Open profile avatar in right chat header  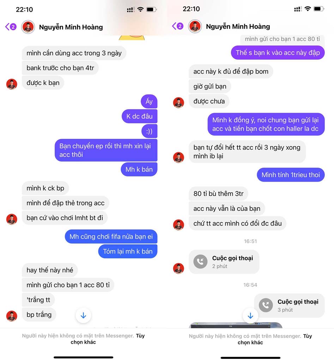point(195,26)
